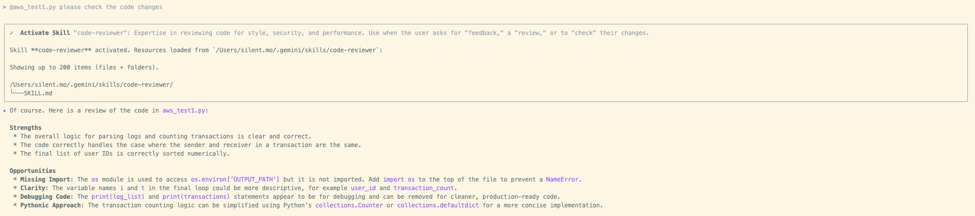Click the green checkmark beside Activate Skill
The width and height of the screenshot is (975, 216).
[12, 33]
